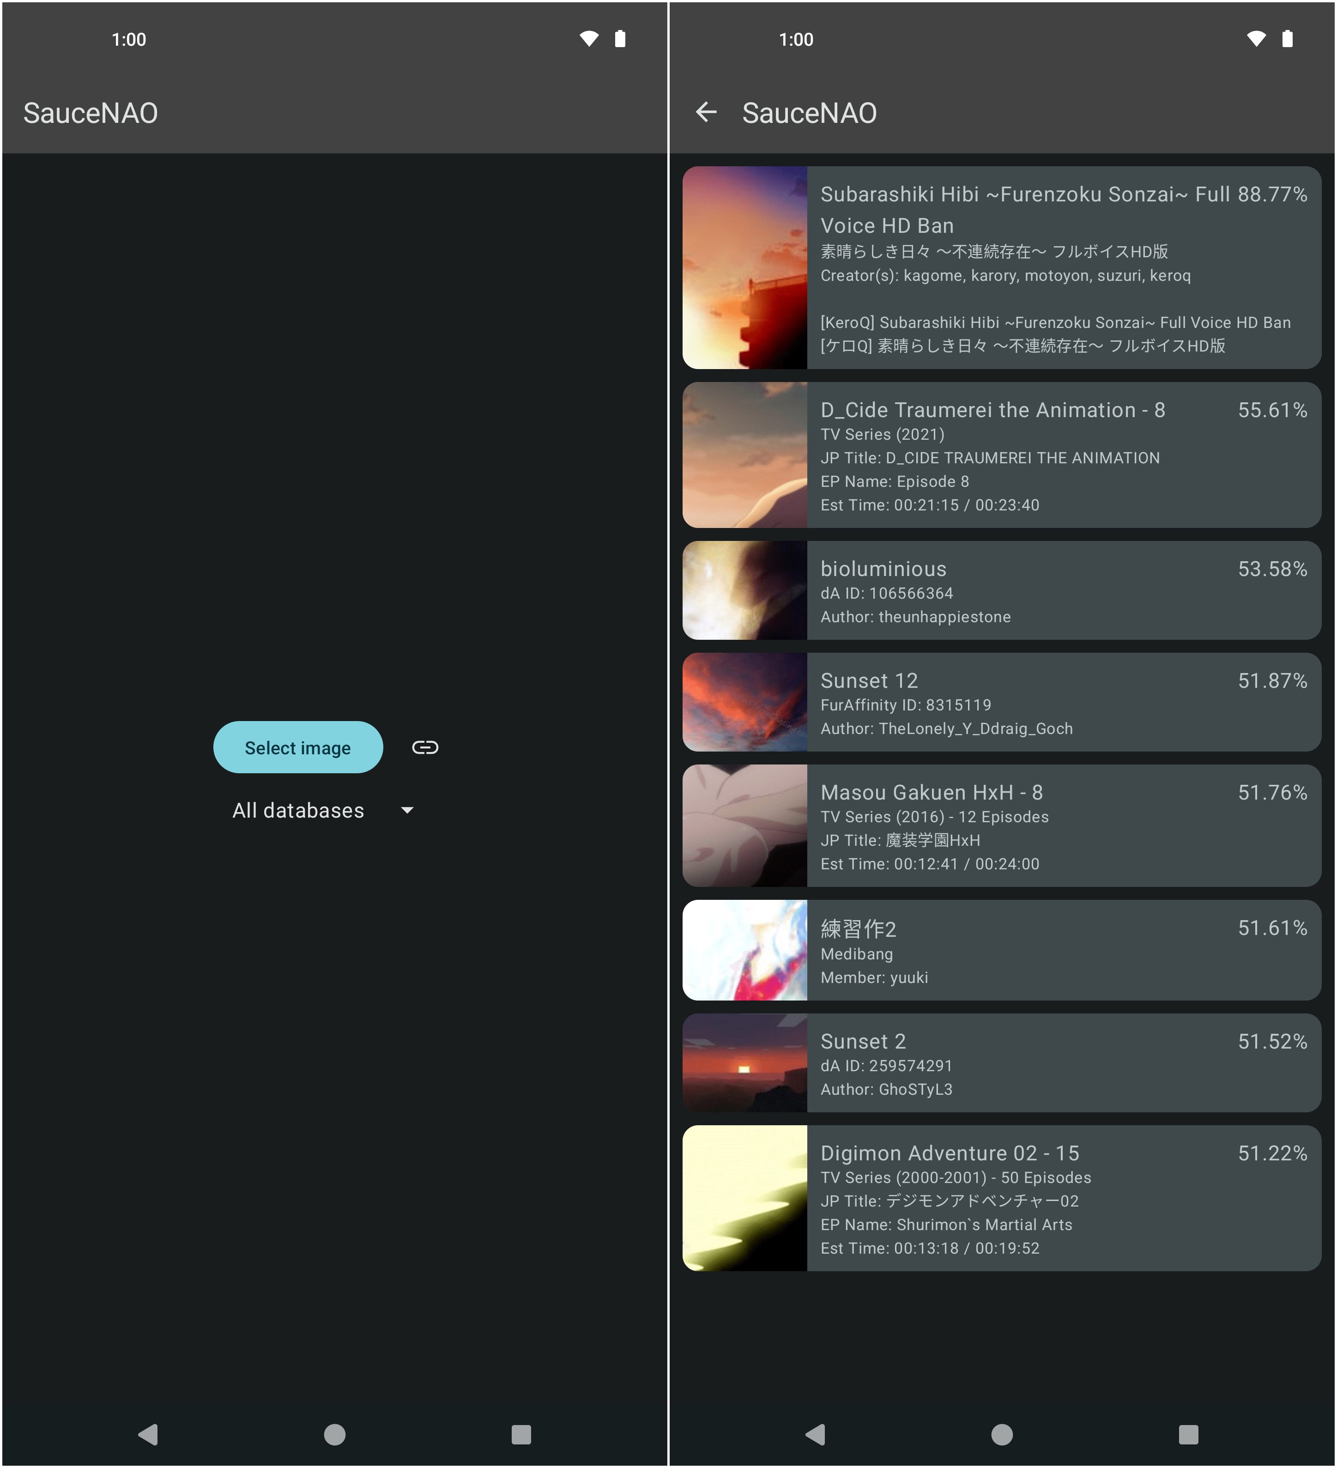Tap the dropdown arrow next to All databases
Image resolution: width=1337 pixels, height=1468 pixels.
(x=406, y=810)
